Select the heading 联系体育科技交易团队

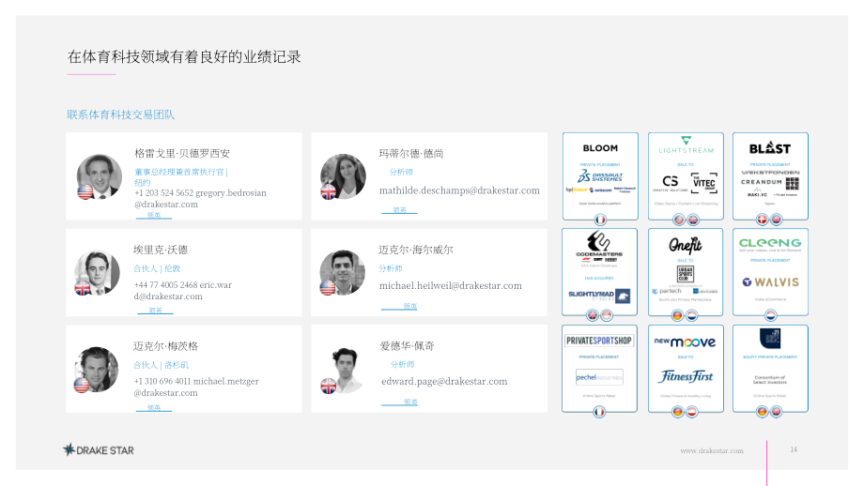(x=120, y=114)
